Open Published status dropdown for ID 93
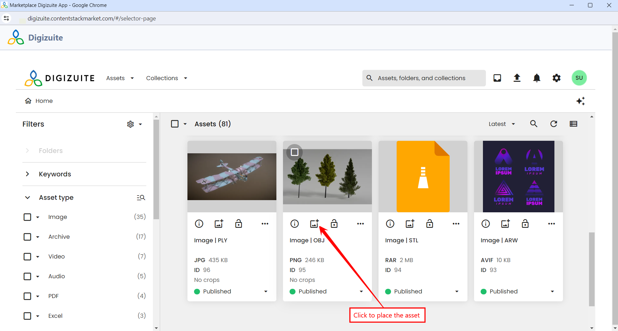 552,291
